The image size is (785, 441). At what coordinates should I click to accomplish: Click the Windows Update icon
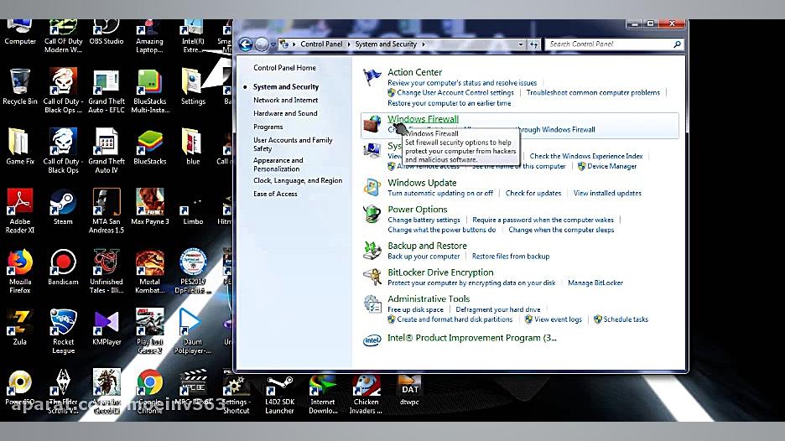point(372,187)
